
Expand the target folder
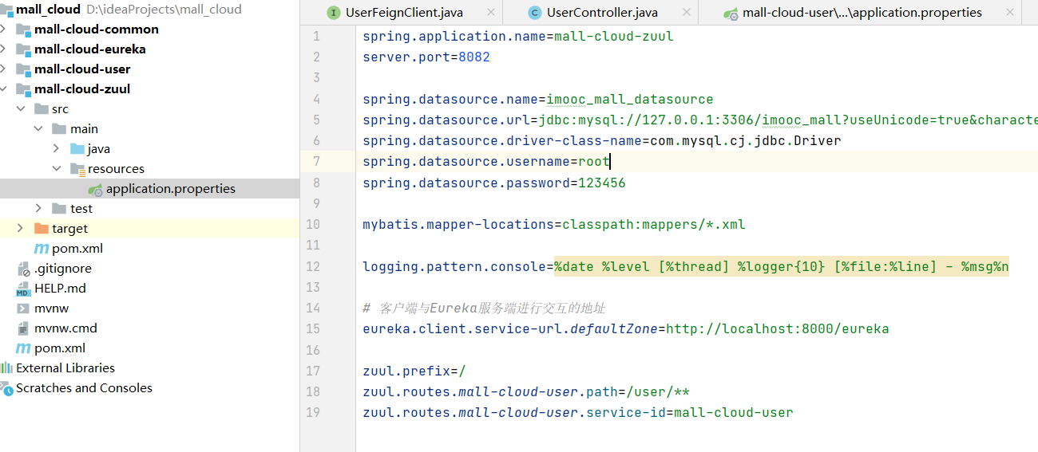(x=20, y=229)
